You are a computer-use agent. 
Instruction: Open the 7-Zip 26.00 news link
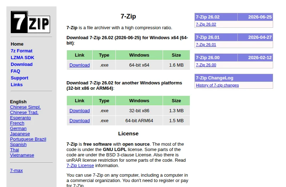206,65
